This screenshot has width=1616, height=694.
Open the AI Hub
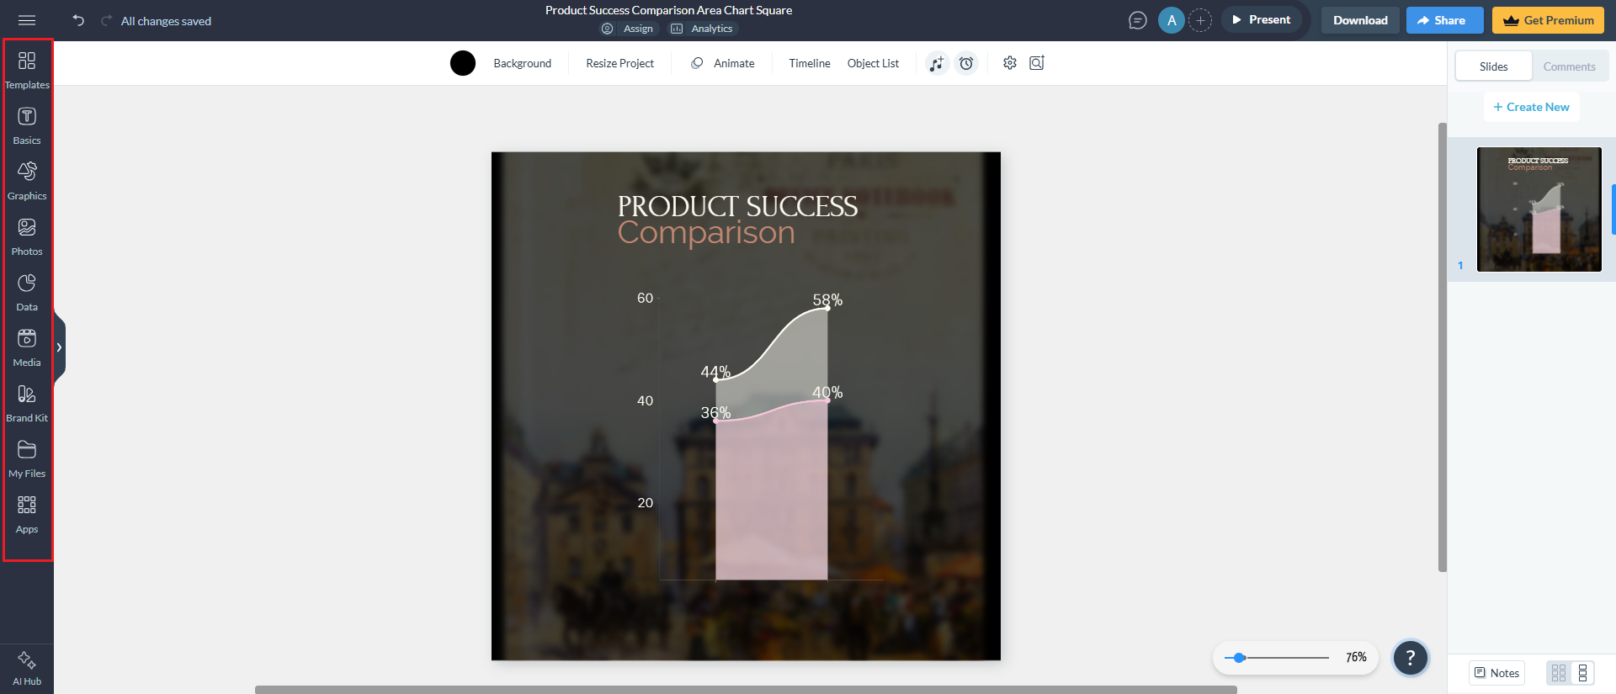click(27, 668)
